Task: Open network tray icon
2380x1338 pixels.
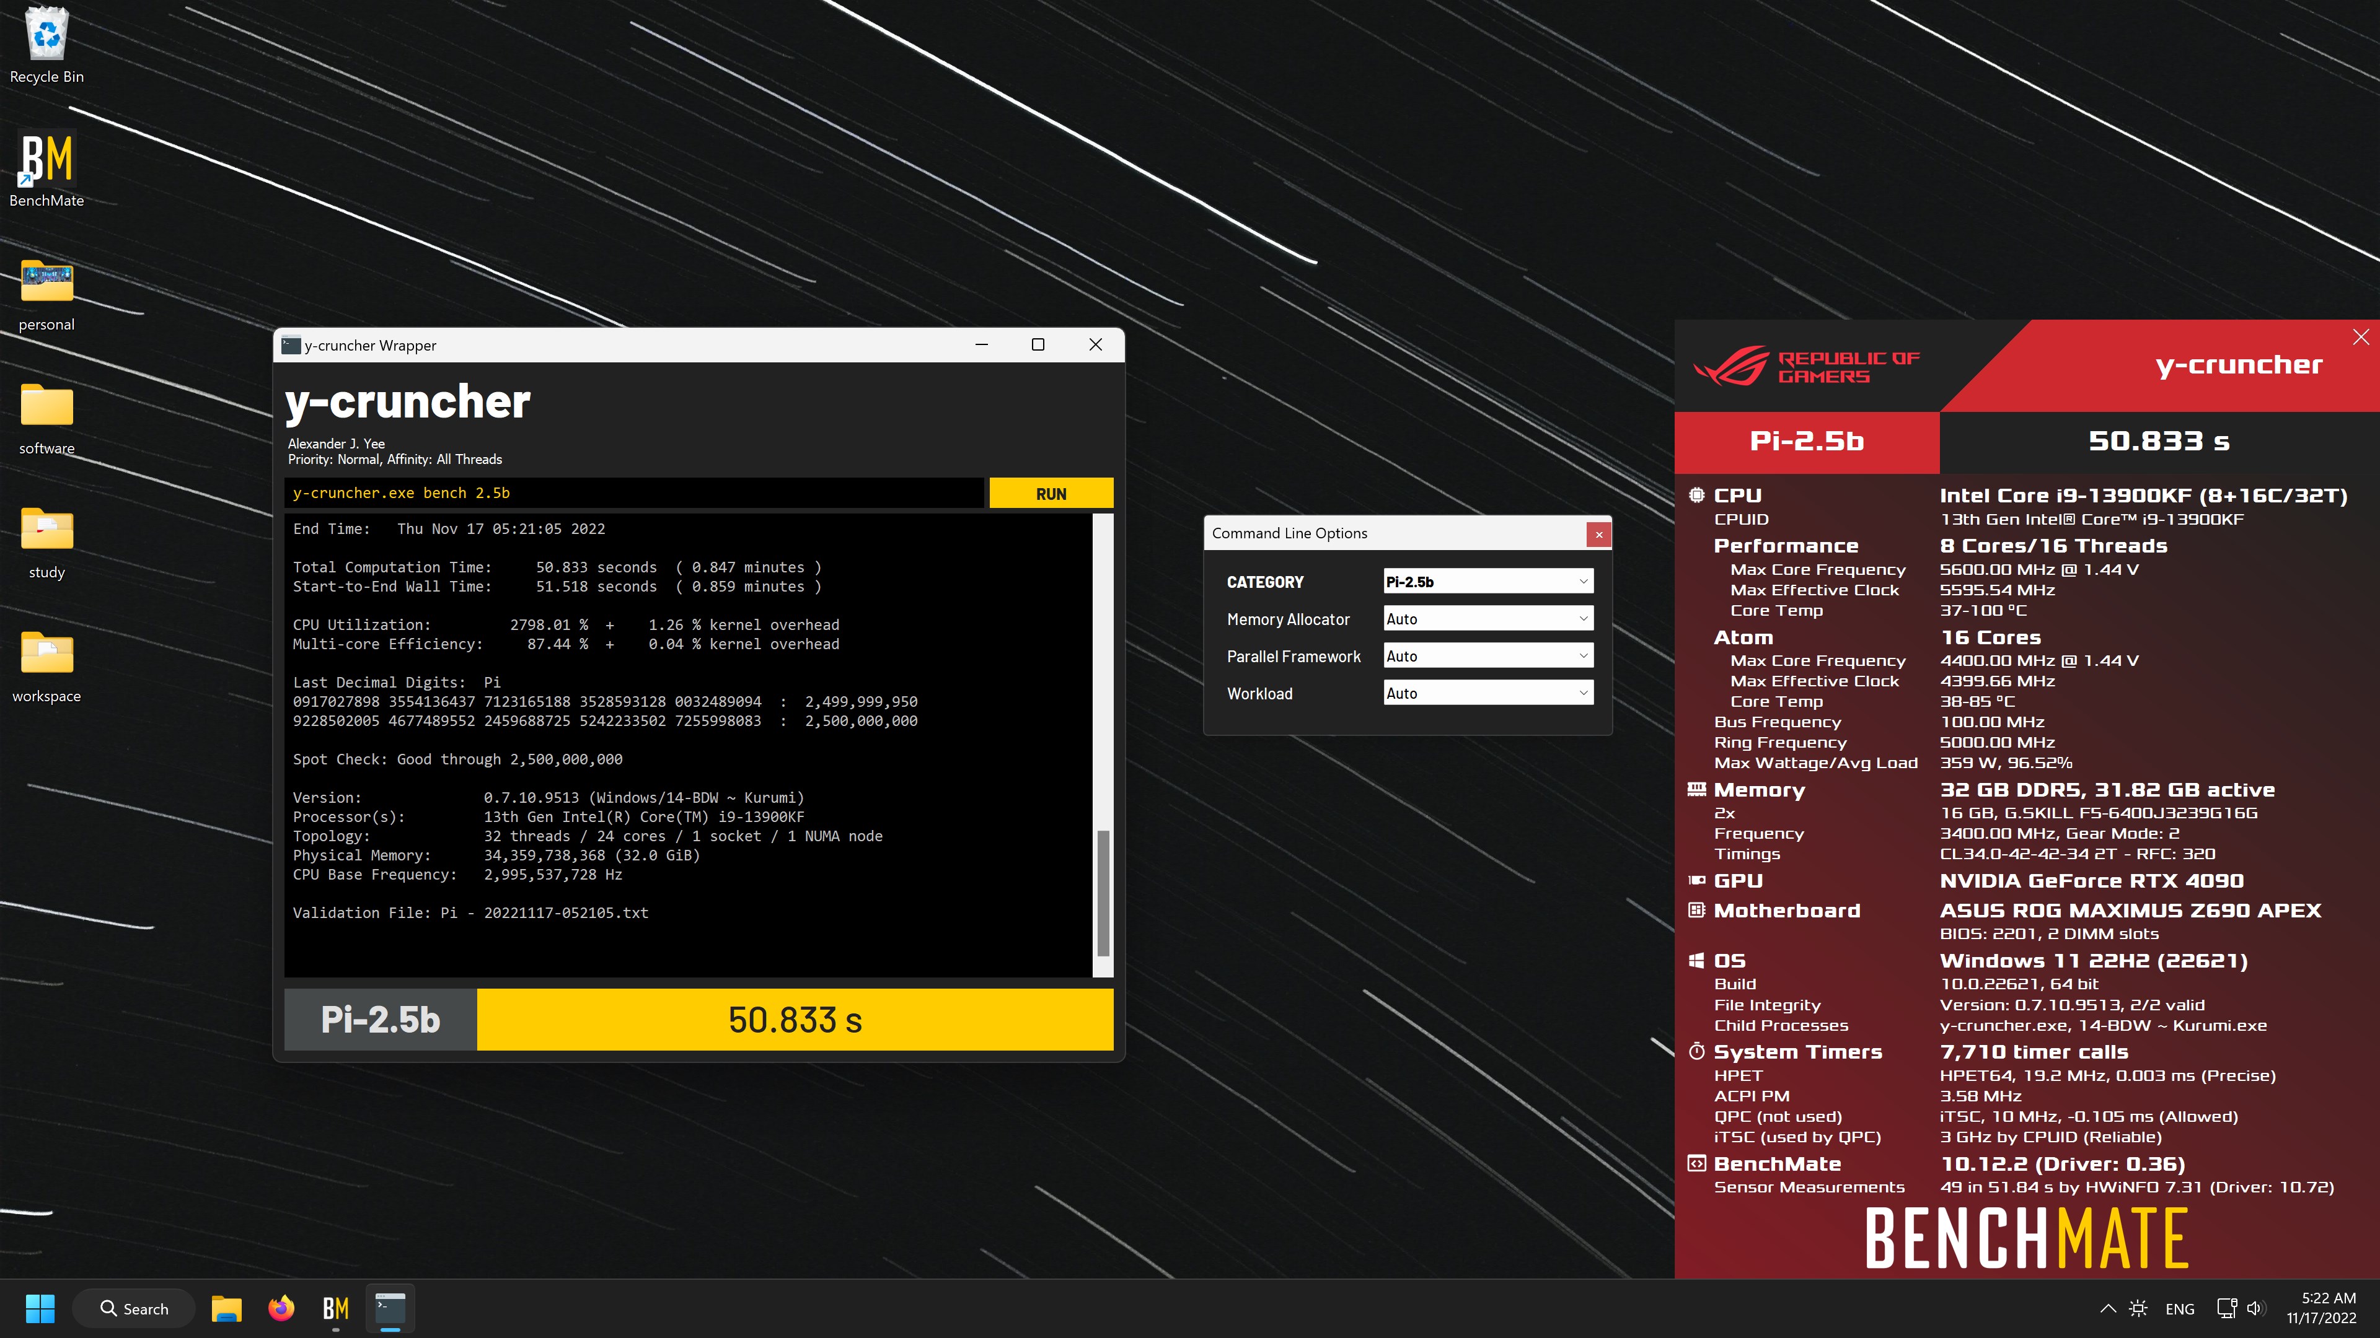Action: point(2228,1308)
